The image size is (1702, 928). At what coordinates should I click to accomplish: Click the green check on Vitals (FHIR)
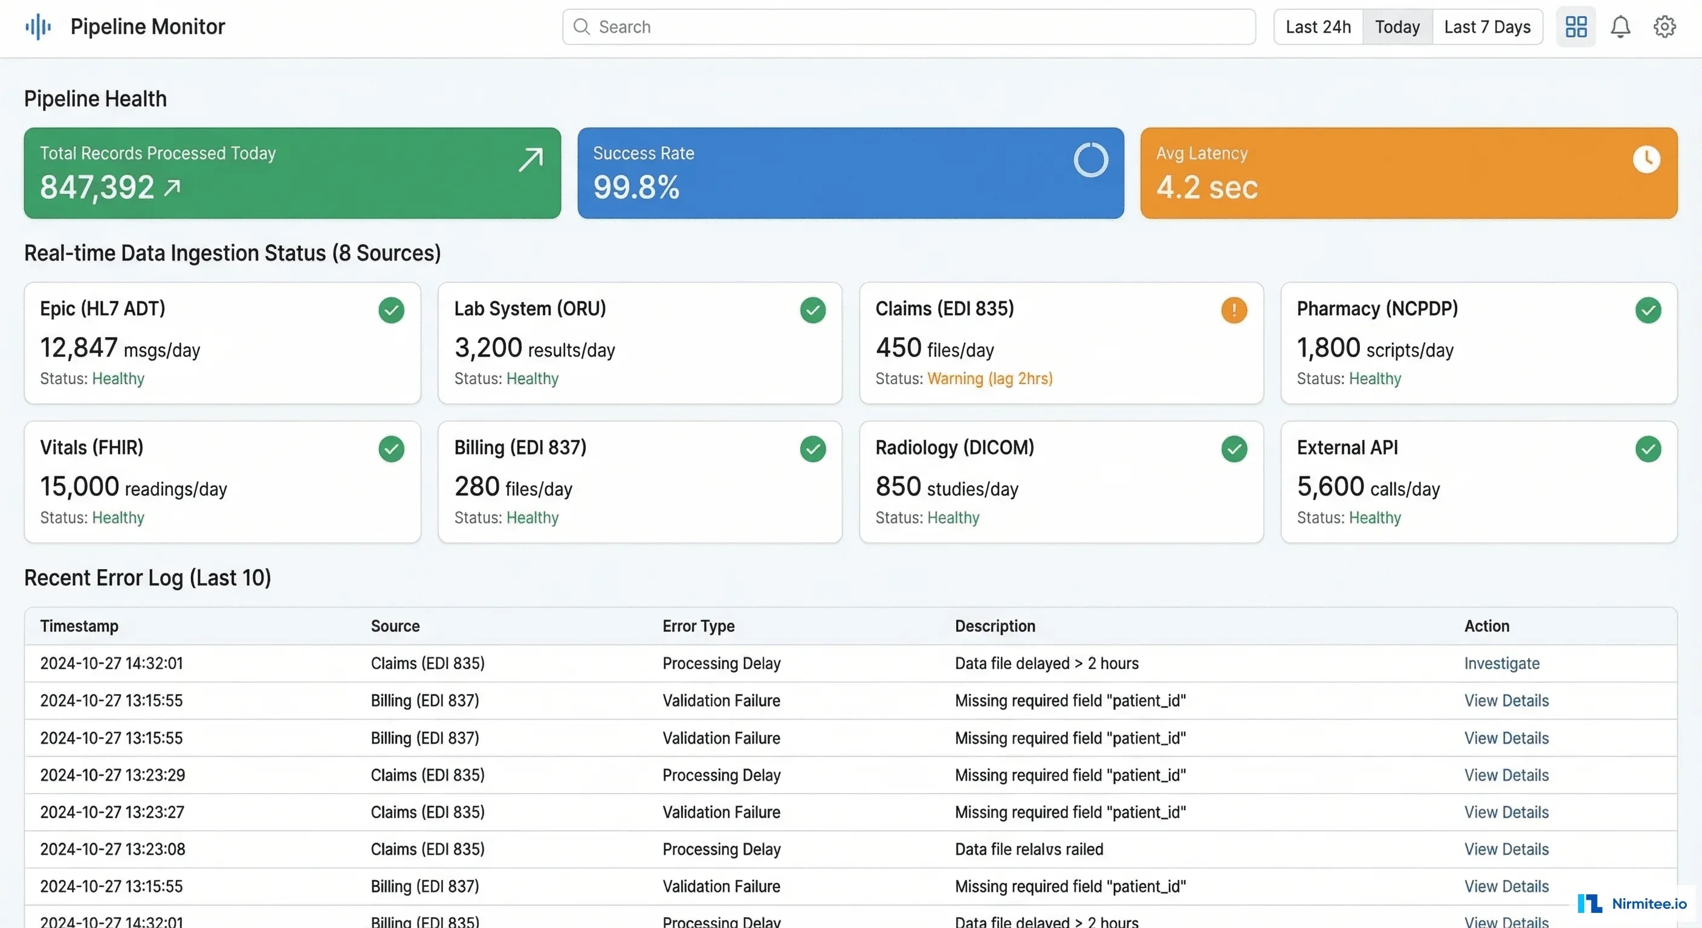coord(391,448)
